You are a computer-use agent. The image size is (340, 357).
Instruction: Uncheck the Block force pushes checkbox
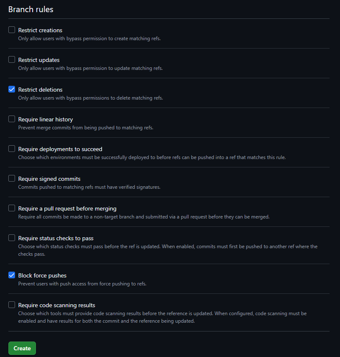point(12,275)
